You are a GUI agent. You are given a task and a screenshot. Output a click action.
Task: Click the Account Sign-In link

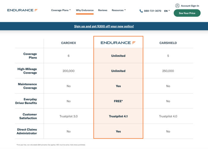pyautogui.click(x=190, y=6)
